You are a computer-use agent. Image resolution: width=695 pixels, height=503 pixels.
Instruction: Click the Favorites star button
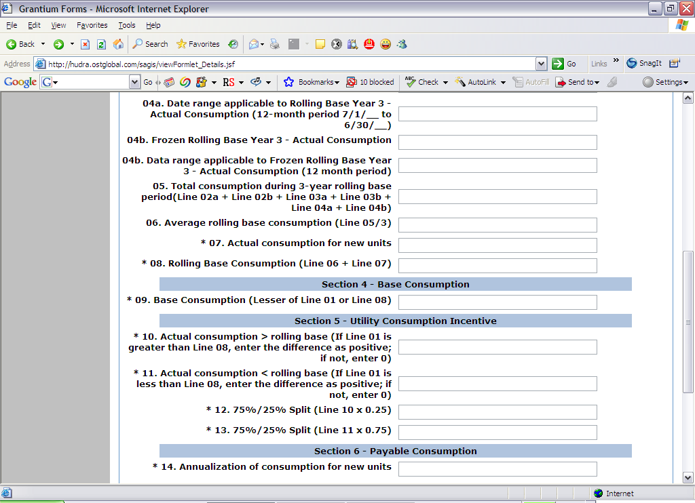point(198,44)
